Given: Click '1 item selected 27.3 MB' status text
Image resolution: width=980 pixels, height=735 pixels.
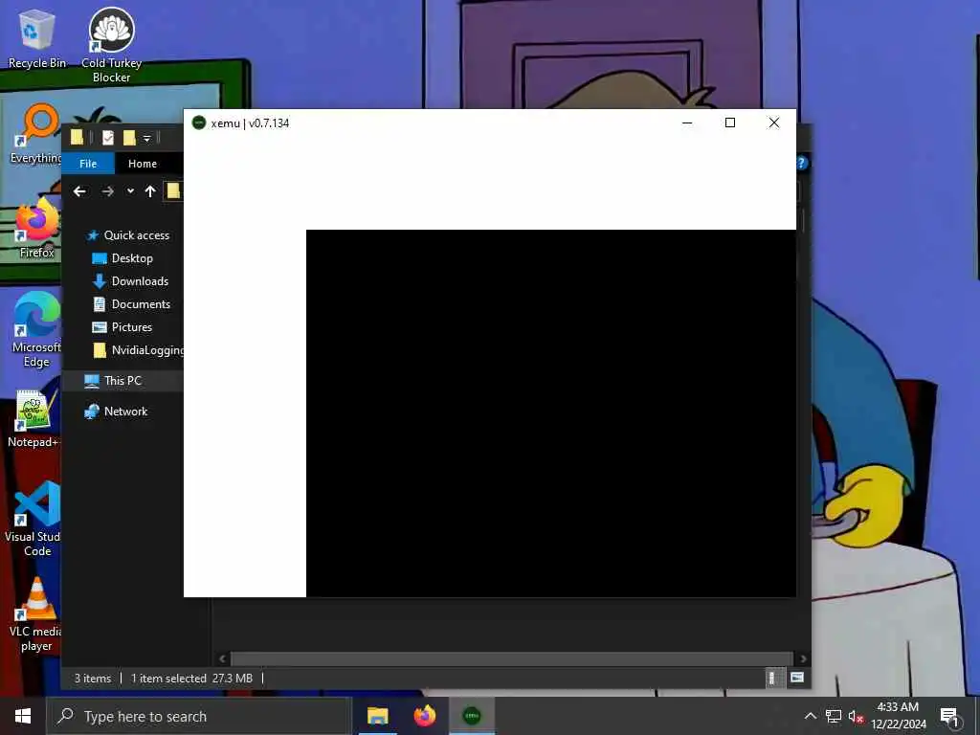Looking at the screenshot, I should click(191, 679).
